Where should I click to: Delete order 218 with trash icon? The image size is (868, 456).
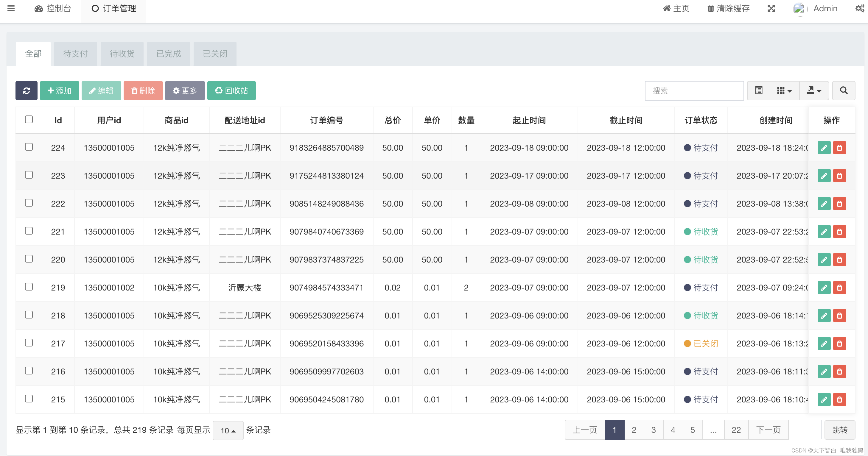(x=839, y=315)
